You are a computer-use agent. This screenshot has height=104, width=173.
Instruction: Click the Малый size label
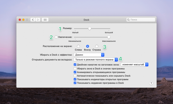point(75,33)
